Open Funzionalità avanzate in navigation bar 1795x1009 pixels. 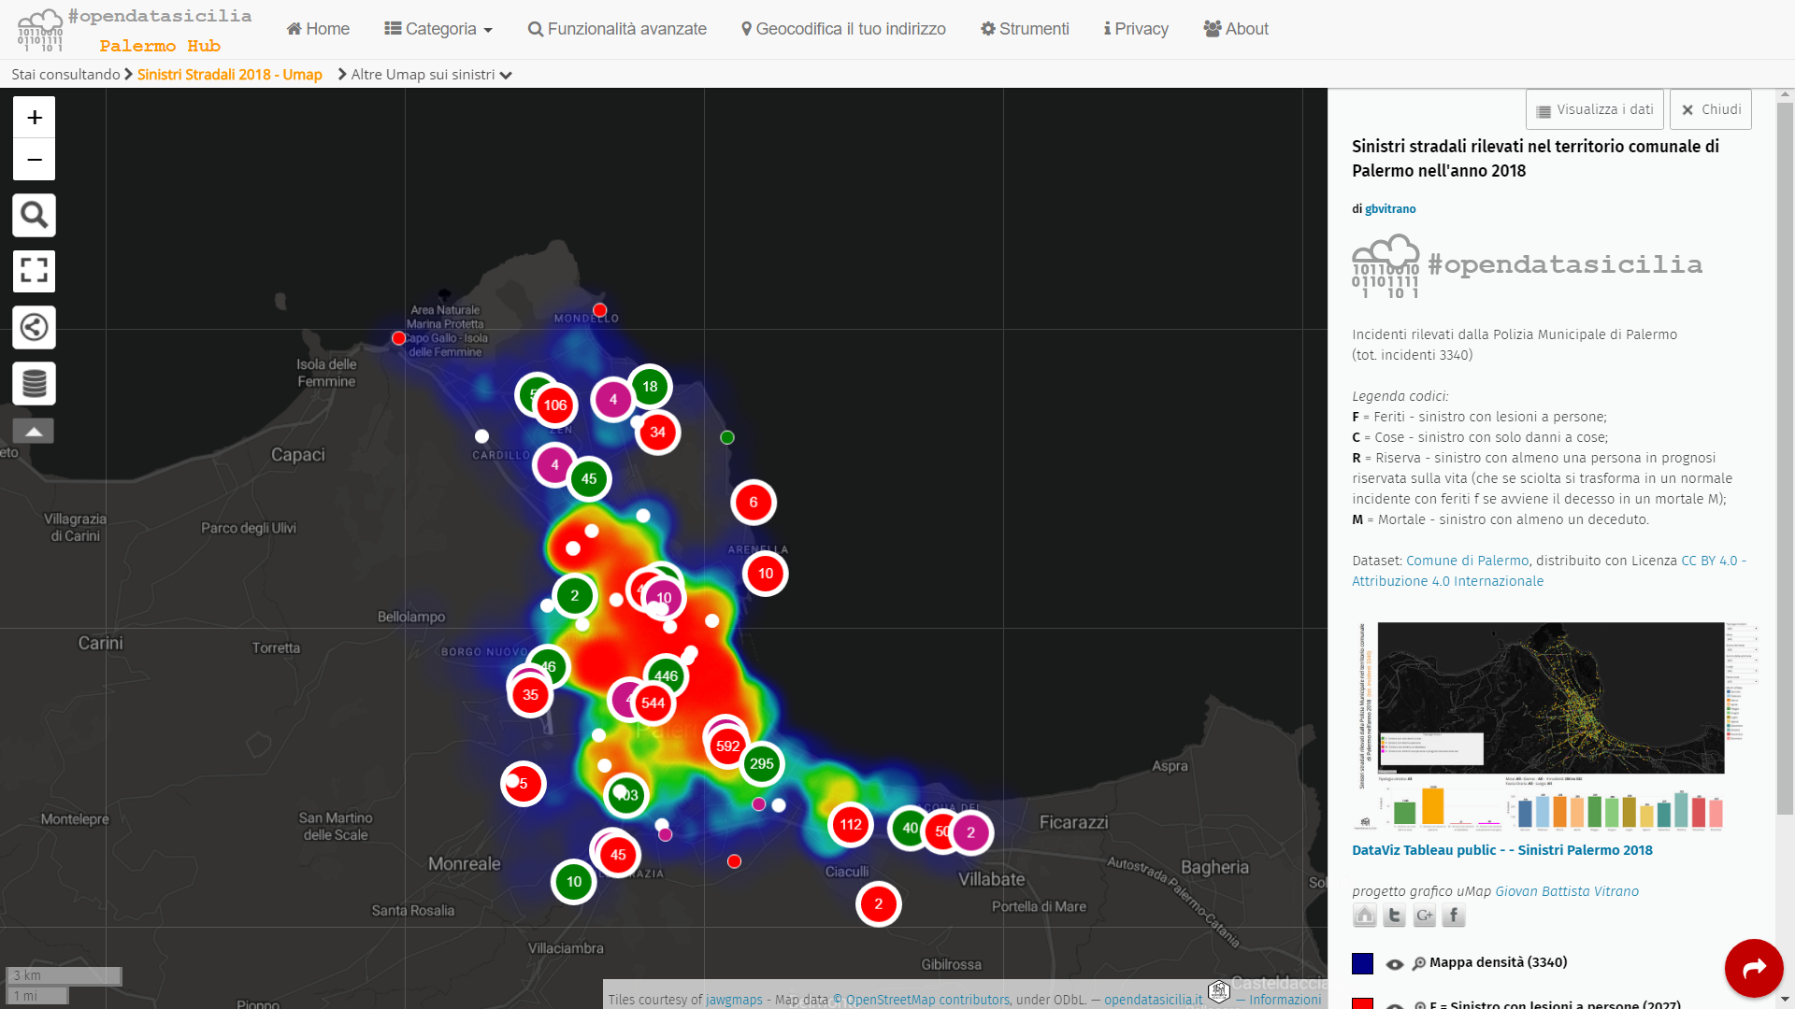pos(617,29)
